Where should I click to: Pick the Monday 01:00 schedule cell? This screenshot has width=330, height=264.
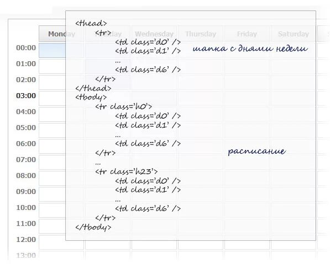(61, 66)
